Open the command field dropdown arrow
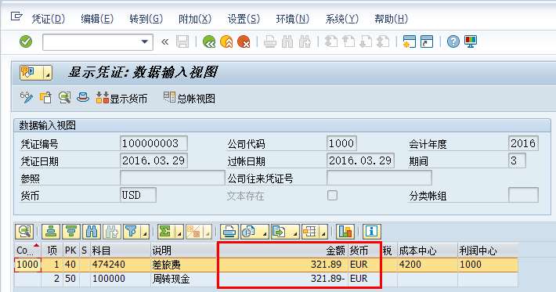This screenshot has height=292, width=556. tap(145, 41)
